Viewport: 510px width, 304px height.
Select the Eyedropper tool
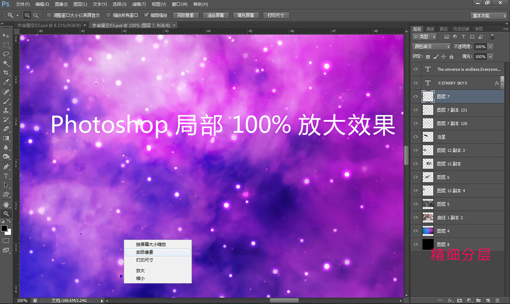pyautogui.click(x=6, y=82)
